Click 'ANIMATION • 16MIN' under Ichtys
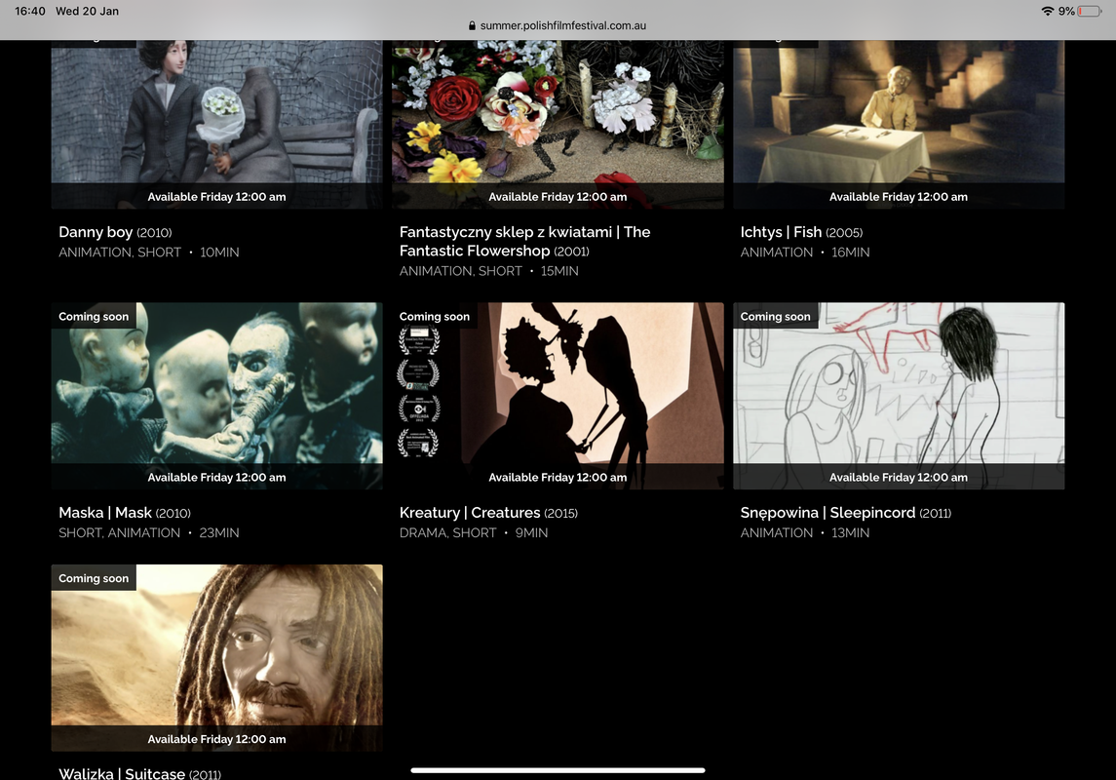1116x780 pixels. click(805, 252)
